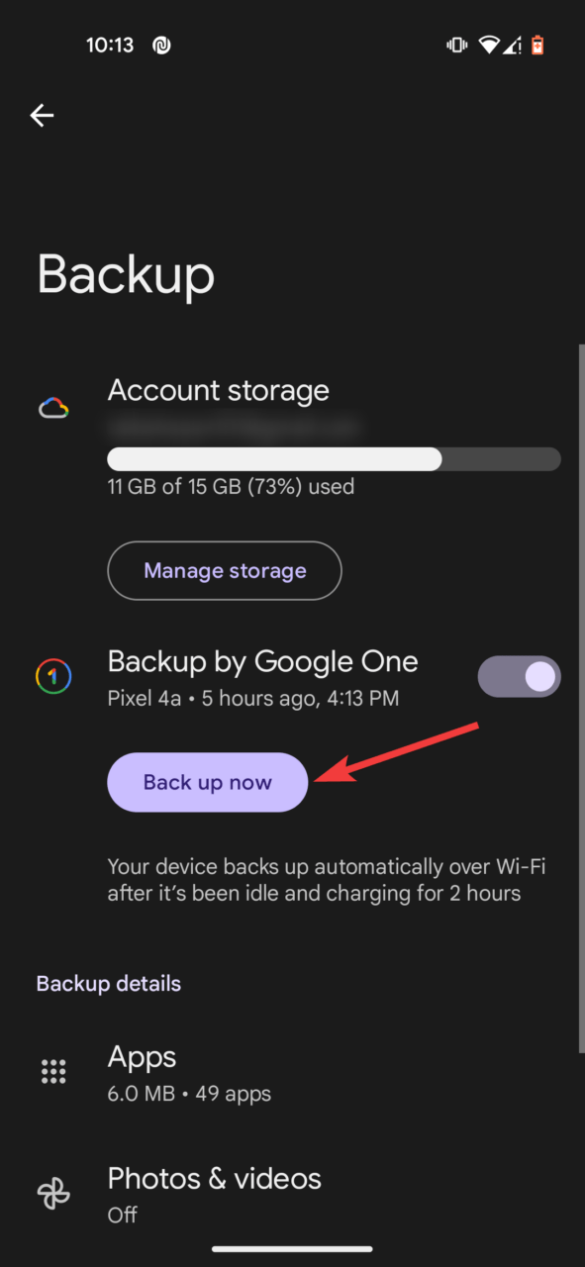585x1267 pixels.
Task: Tap the Google Photos pinwheel icon
Action: click(53, 1193)
